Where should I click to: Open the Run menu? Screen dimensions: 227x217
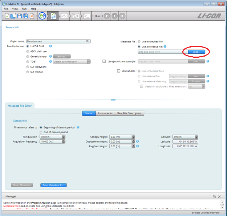(x=24, y=9)
